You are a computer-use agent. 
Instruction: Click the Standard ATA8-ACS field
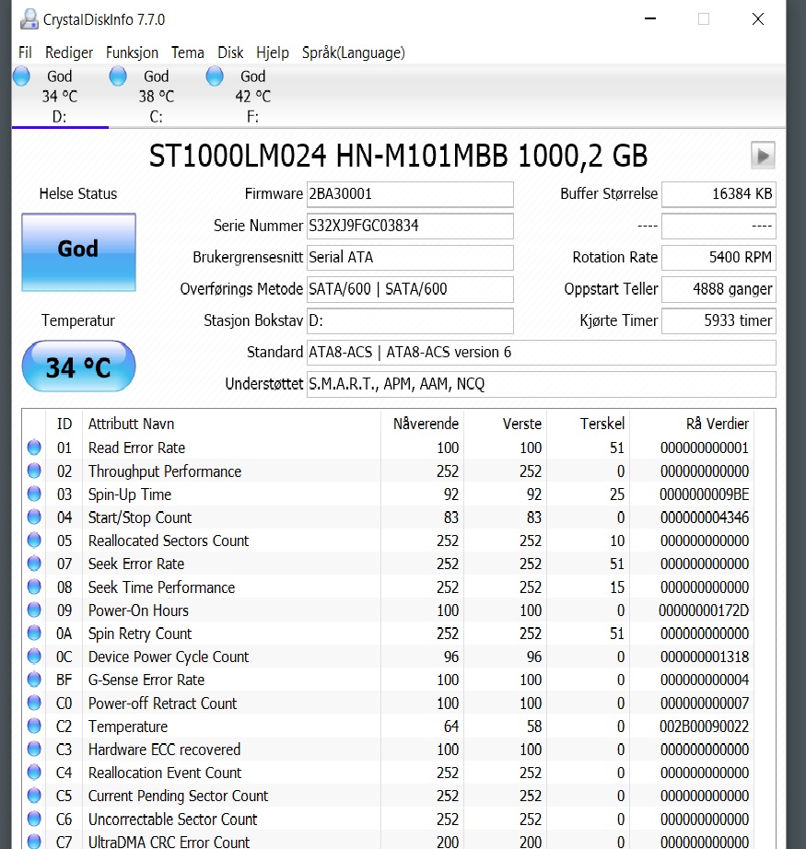541,353
